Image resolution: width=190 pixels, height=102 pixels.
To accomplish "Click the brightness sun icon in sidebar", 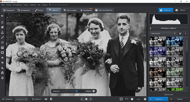I will pos(2,58).
